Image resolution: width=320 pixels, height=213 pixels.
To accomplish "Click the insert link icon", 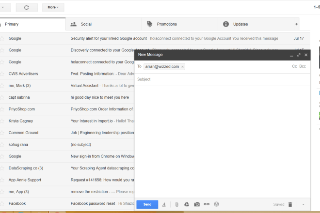I will 207,205.
